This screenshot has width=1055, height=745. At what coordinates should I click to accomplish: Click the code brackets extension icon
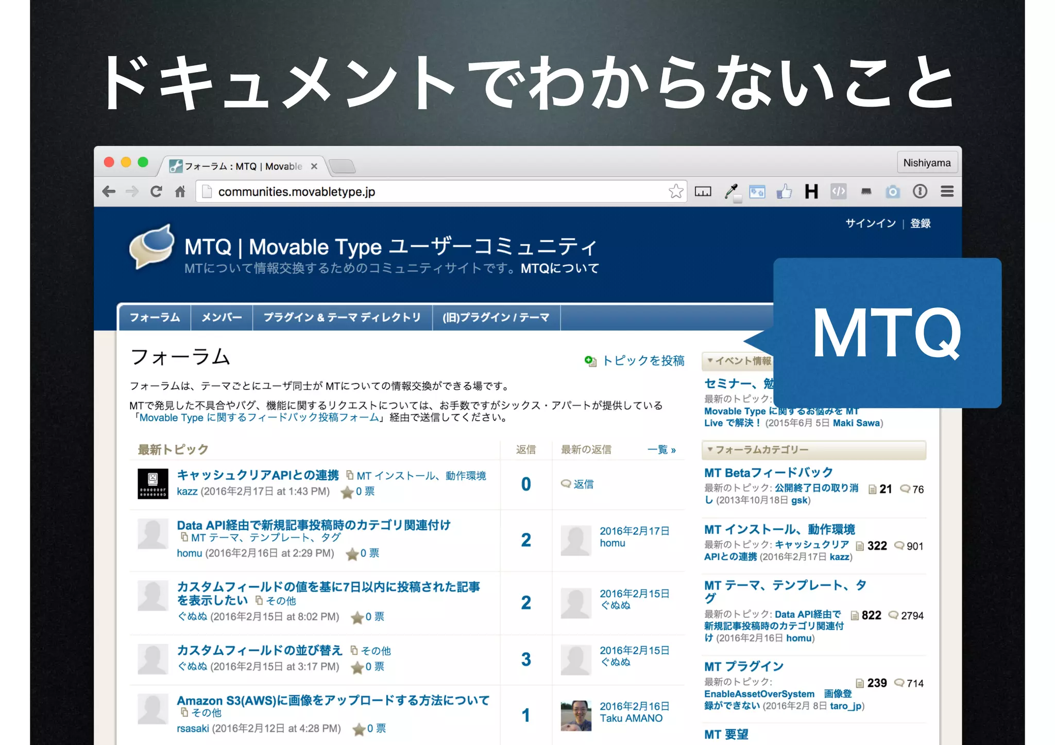[839, 192]
